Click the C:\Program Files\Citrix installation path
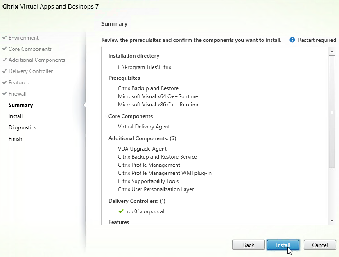 [x=145, y=67]
